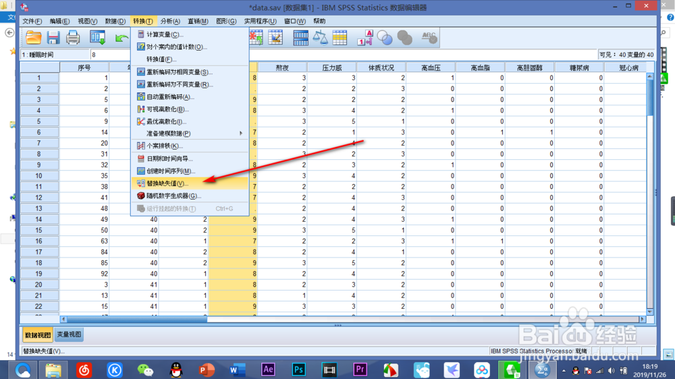
Task: Open the 数据(D) menu
Action: click(x=115, y=21)
